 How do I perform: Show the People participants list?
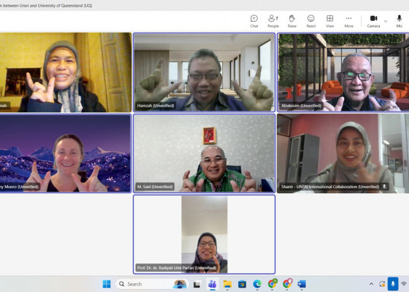(273, 21)
